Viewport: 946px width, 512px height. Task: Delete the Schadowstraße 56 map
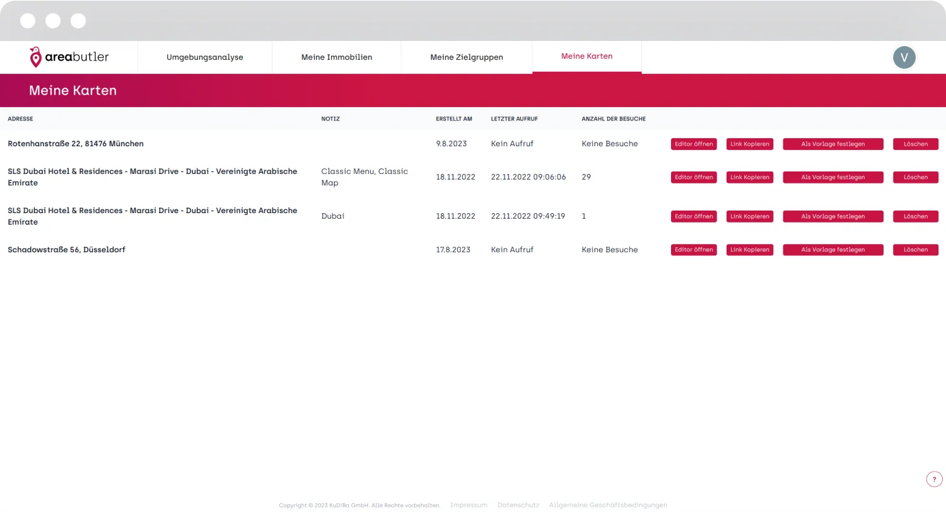coord(916,250)
